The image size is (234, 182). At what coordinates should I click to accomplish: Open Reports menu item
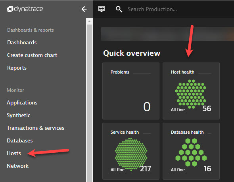coord(17,68)
